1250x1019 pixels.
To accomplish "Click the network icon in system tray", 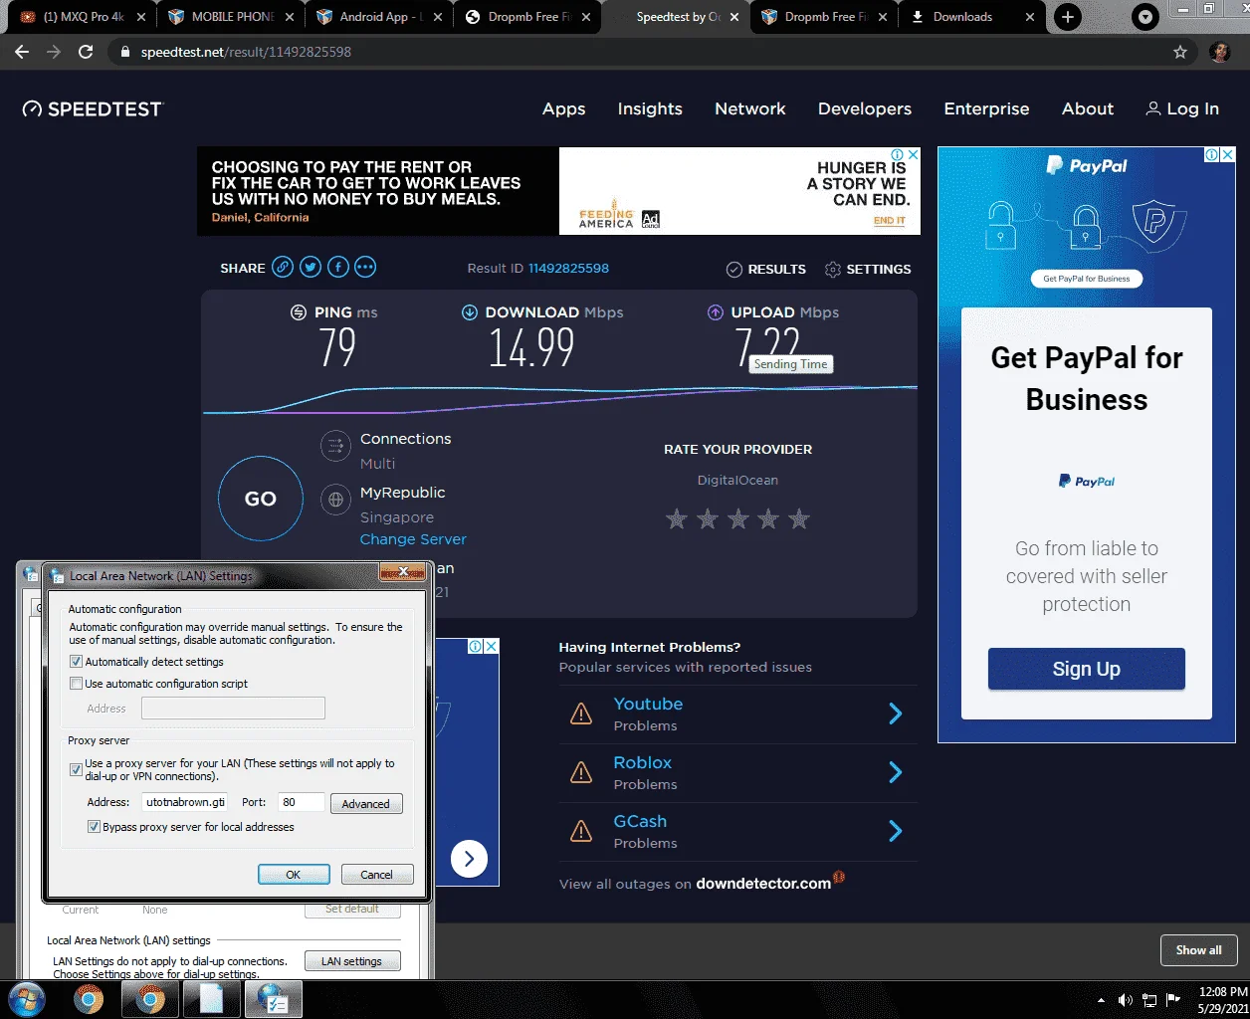I will coord(1149,1000).
